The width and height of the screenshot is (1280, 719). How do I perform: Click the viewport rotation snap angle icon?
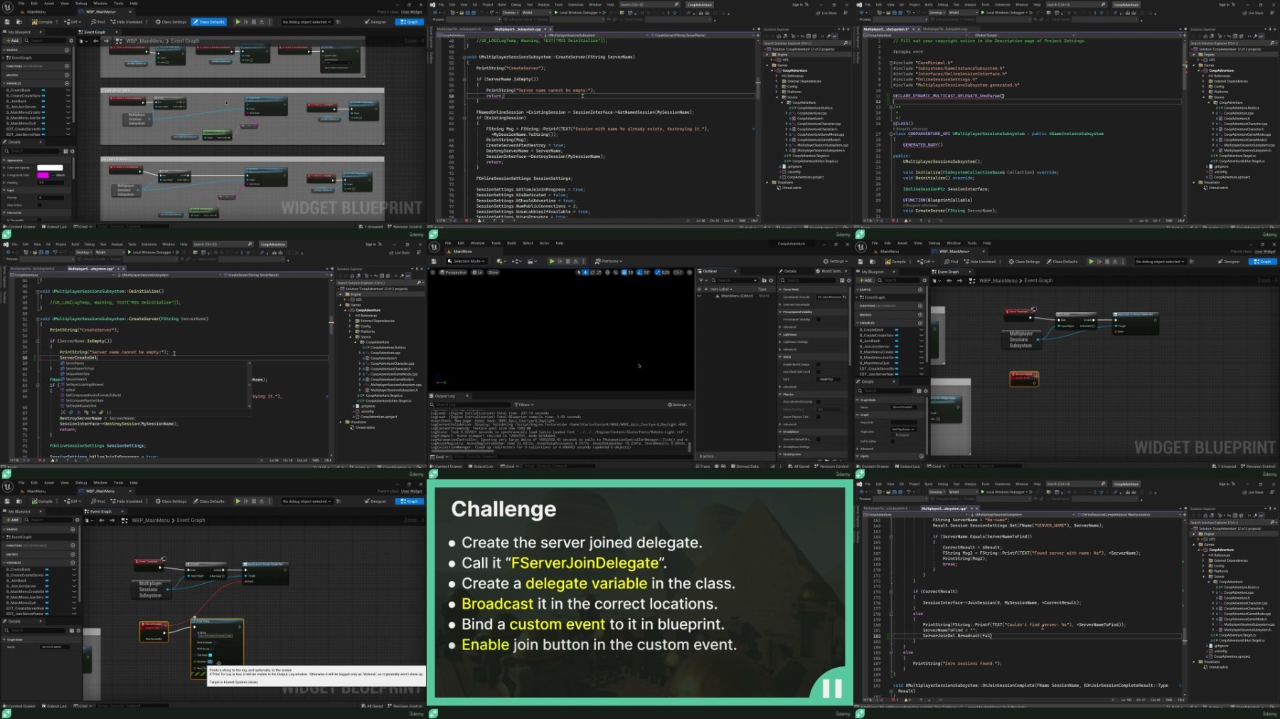pos(640,272)
